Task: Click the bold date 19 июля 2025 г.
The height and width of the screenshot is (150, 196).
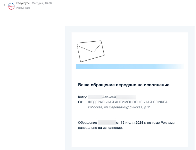Action: point(133,123)
